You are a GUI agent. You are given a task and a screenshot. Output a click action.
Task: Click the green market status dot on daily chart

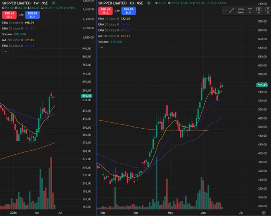149,3
